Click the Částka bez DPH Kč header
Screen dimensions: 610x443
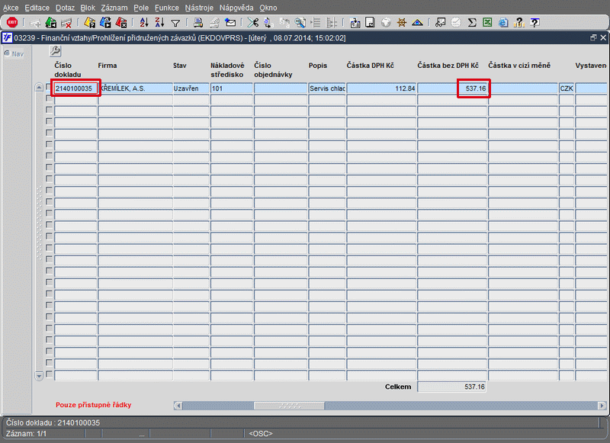click(448, 66)
